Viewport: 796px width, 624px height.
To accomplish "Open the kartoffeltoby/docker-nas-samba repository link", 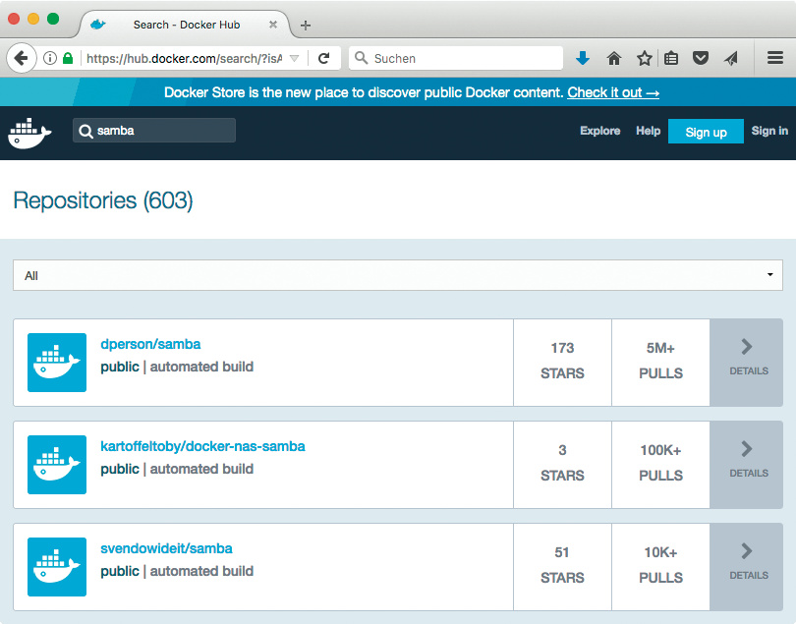I will tap(202, 446).
